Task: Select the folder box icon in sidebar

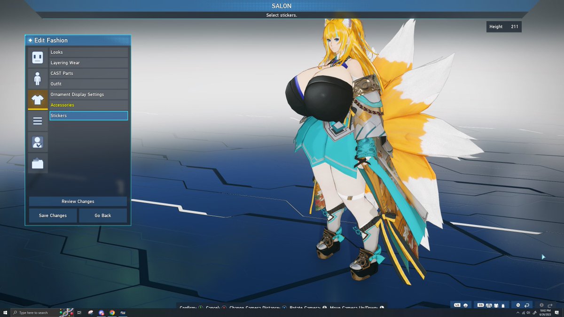Action: (38, 163)
